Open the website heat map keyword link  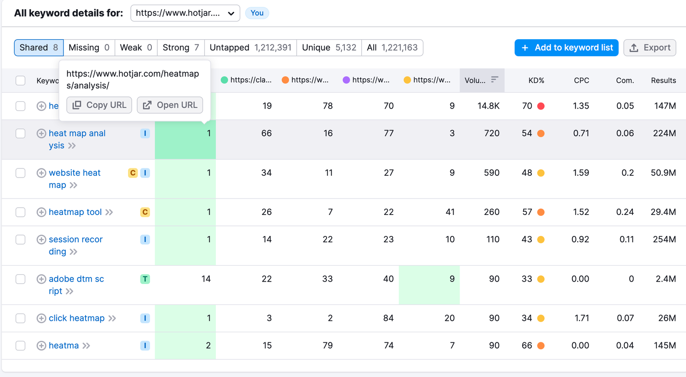tap(75, 179)
